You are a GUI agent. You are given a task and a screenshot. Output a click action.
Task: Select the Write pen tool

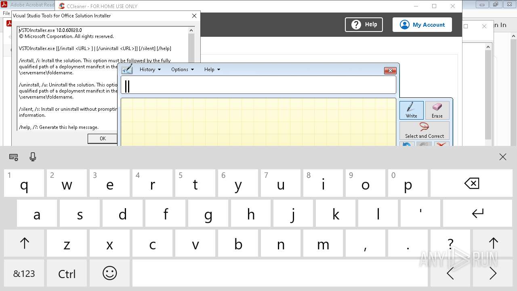click(412, 110)
